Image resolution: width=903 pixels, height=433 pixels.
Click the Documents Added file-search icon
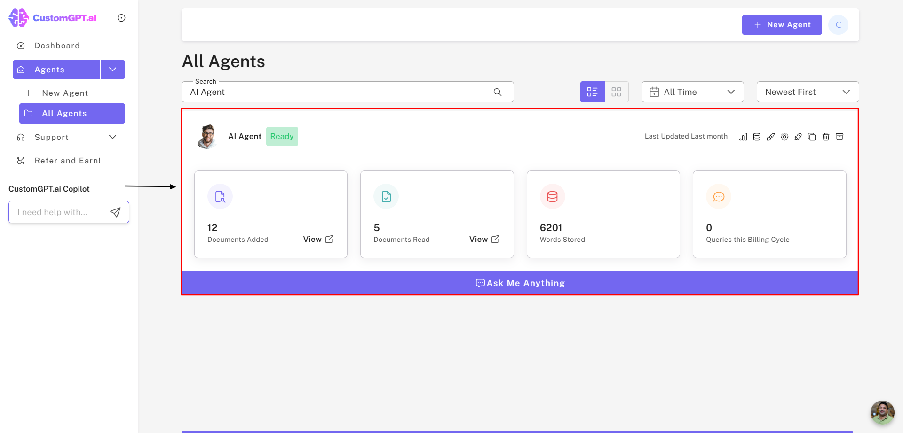coord(220,196)
